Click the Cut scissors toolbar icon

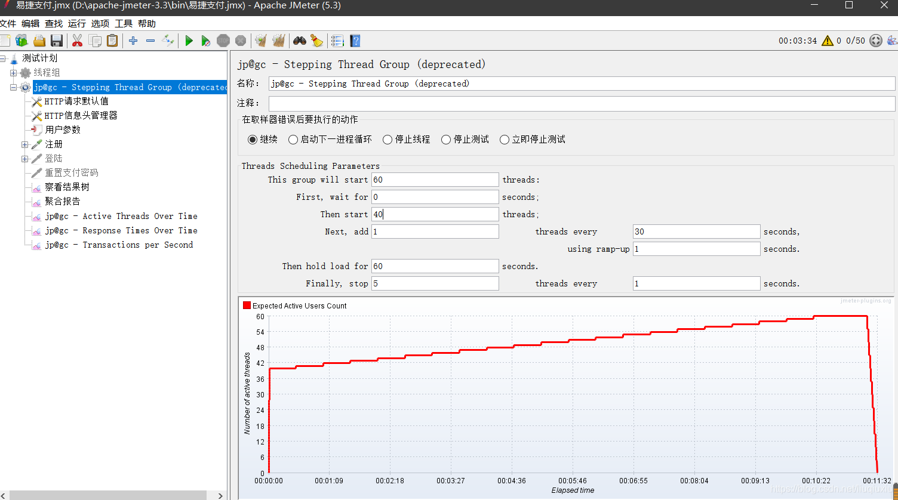77,41
